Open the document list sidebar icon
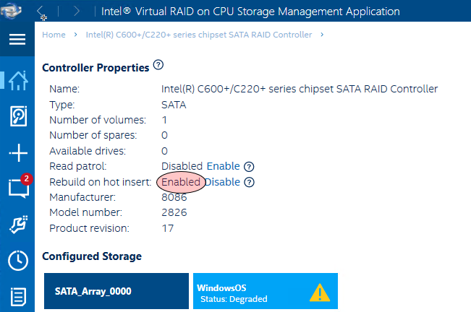This screenshot has height=312, width=471. [x=18, y=297]
